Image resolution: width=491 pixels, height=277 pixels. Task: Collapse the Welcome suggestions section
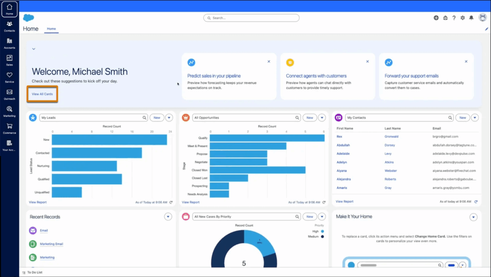(34, 49)
